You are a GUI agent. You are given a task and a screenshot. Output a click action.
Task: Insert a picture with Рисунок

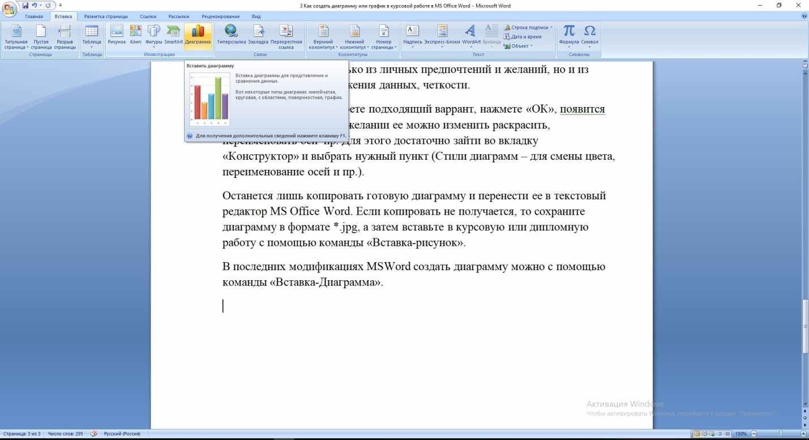(x=116, y=35)
